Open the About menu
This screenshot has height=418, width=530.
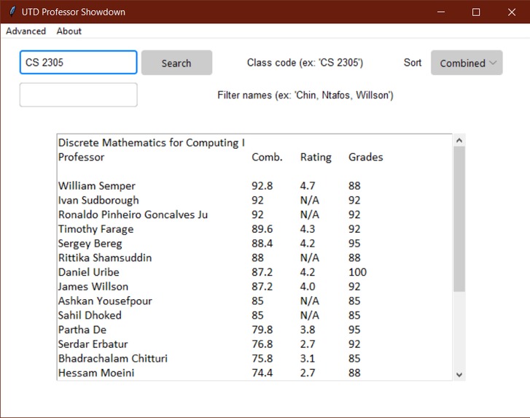[69, 31]
